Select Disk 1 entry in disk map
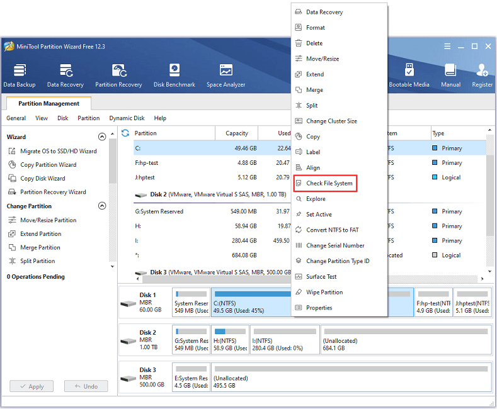Image resolution: width=497 pixels, height=409 pixels. (x=145, y=302)
